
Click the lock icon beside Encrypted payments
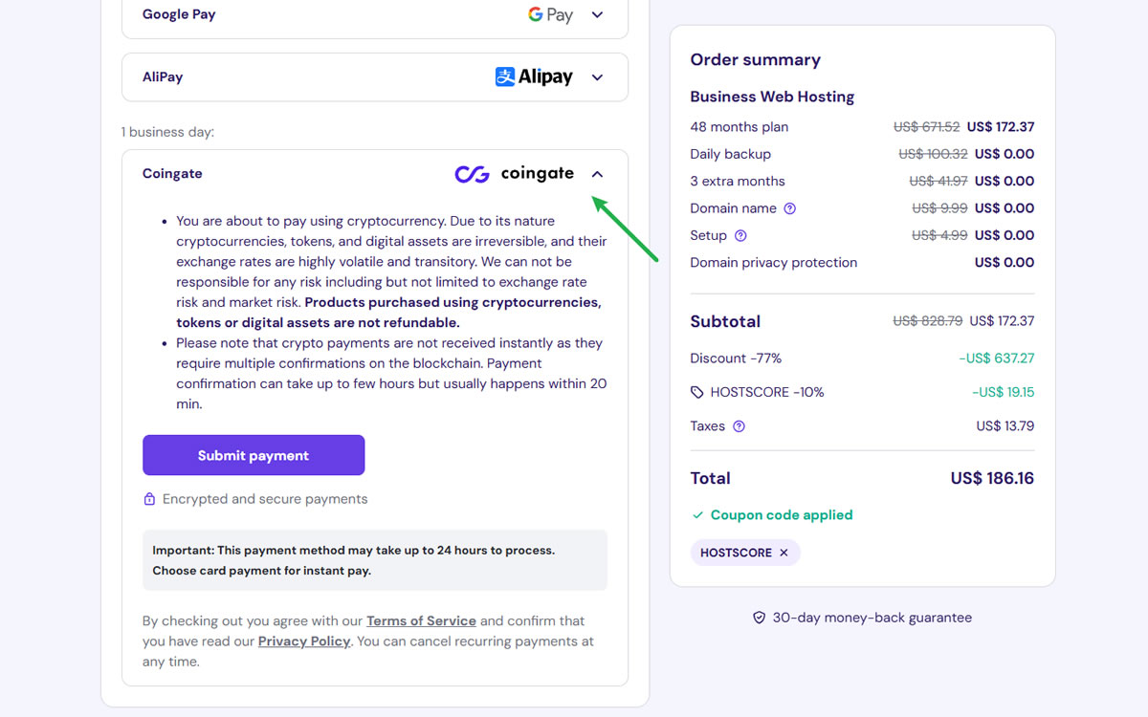click(x=149, y=499)
